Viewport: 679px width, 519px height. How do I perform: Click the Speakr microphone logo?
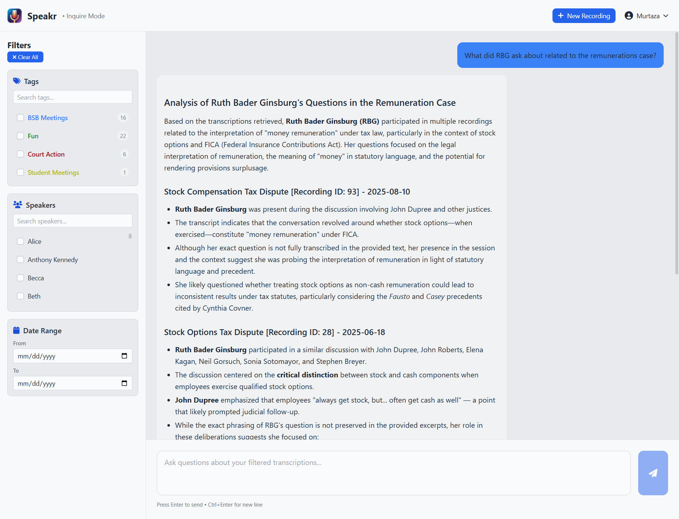tap(15, 16)
